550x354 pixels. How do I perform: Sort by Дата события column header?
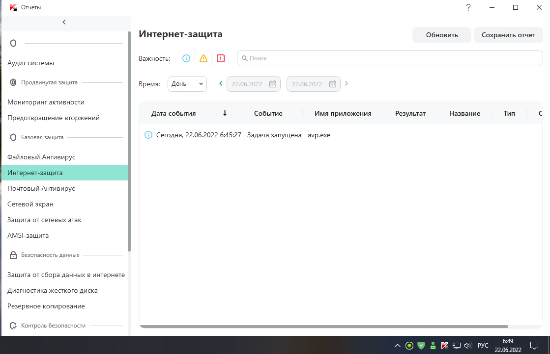click(174, 113)
